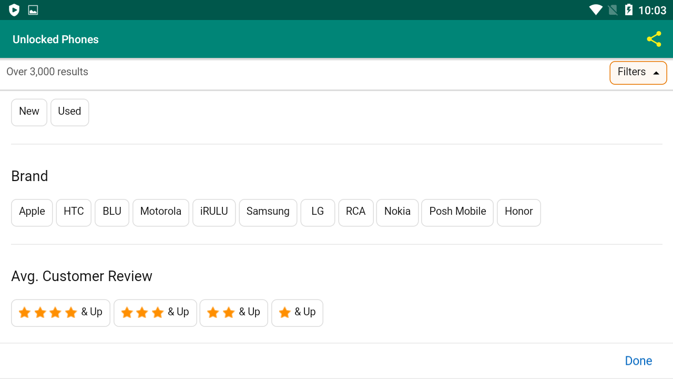This screenshot has width=673, height=379.
Task: Open the shield app notification icon
Action: pos(14,10)
